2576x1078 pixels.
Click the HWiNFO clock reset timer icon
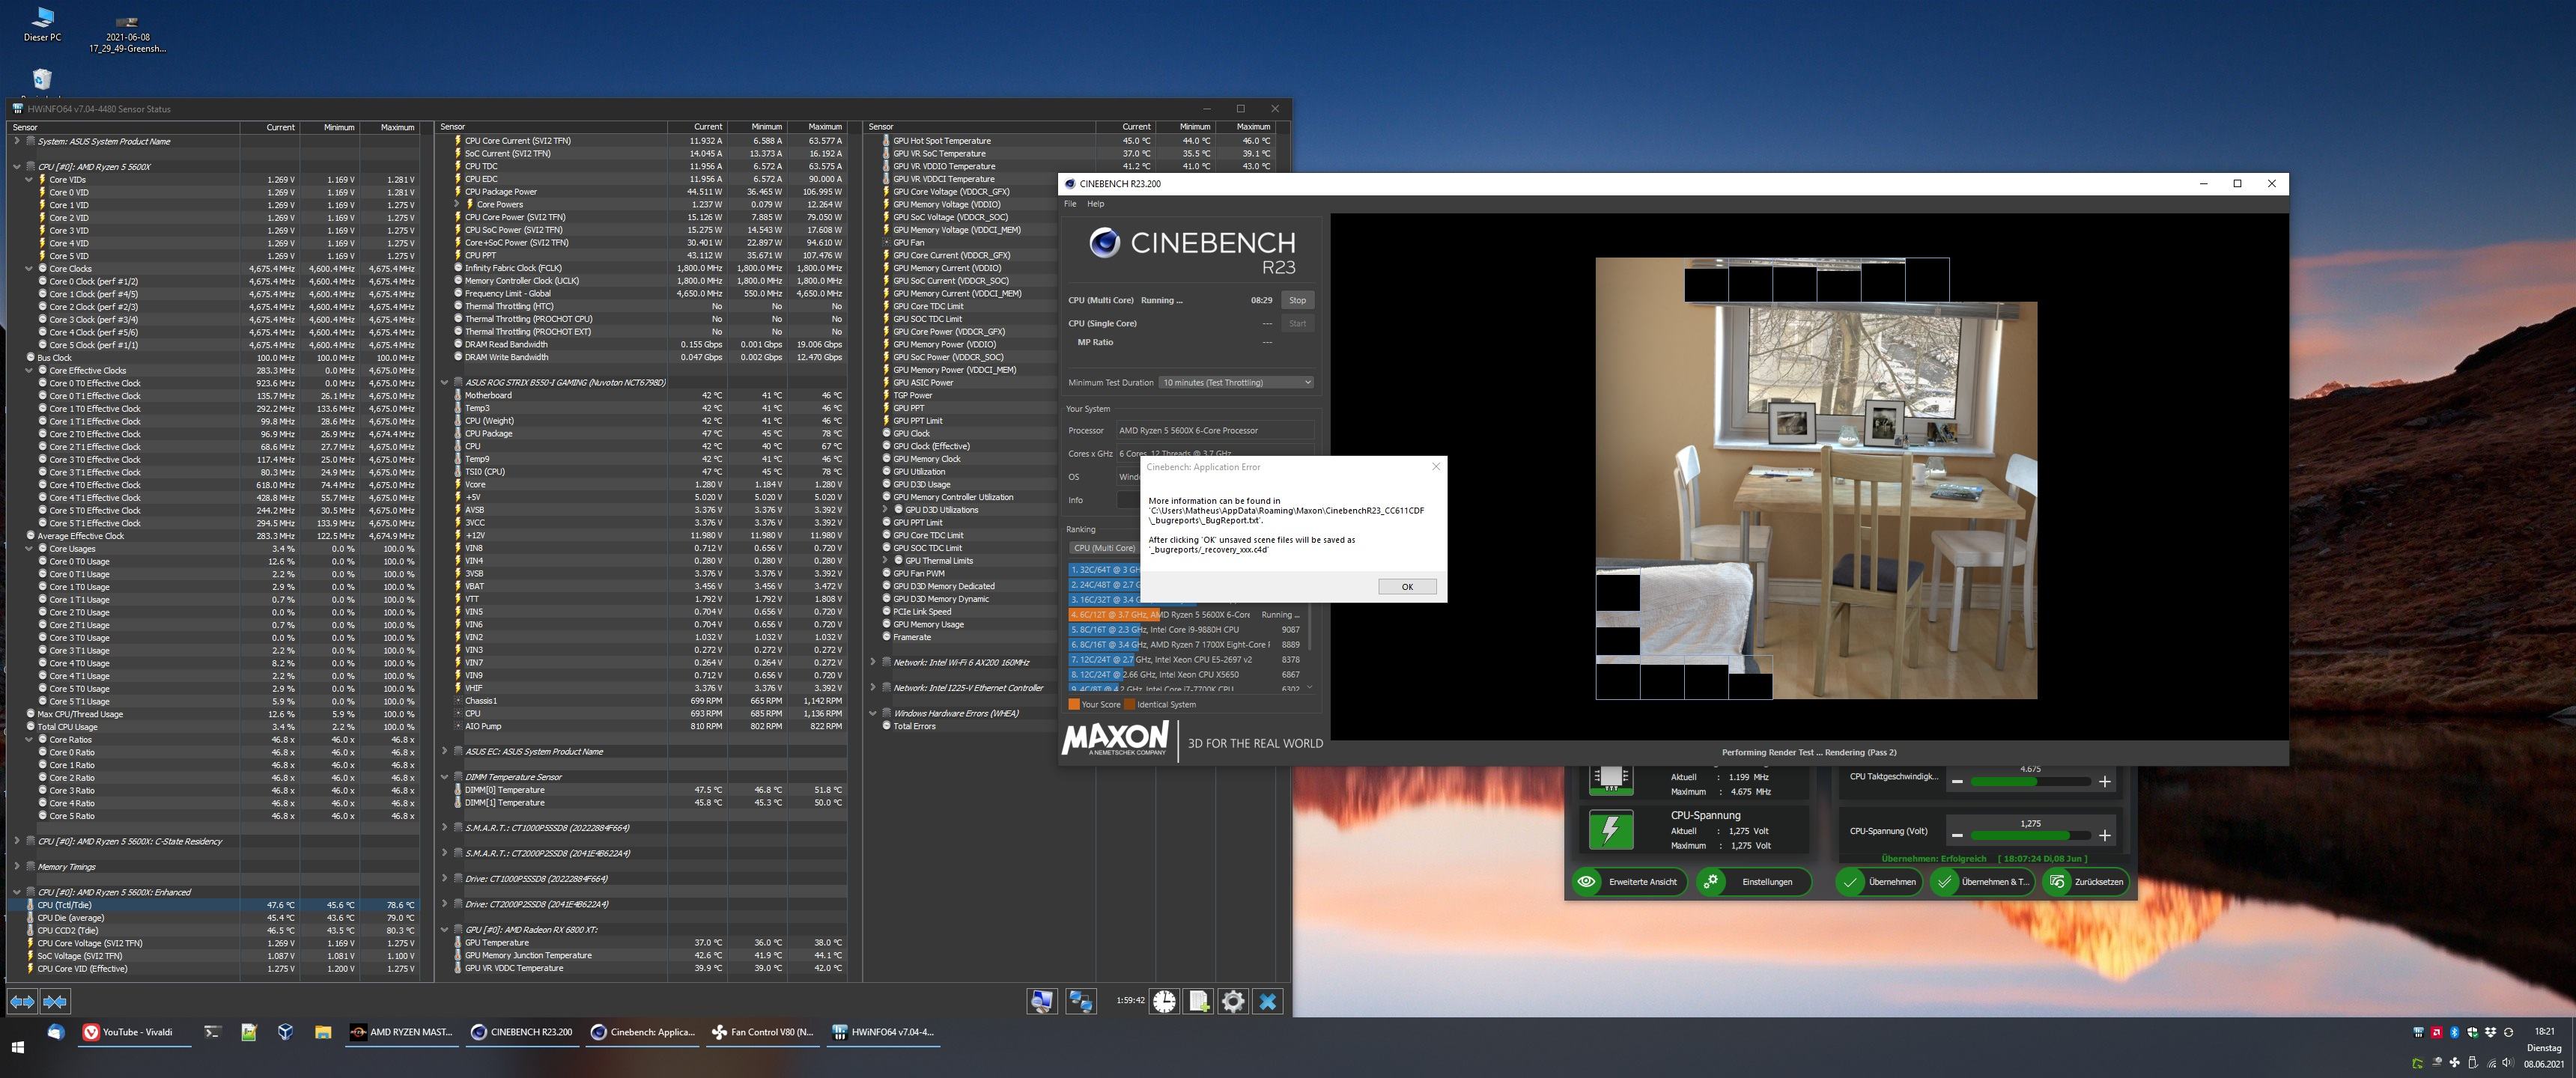pos(1164,1001)
